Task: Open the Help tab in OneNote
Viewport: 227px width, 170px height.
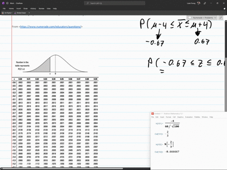Action: click(55, 8)
